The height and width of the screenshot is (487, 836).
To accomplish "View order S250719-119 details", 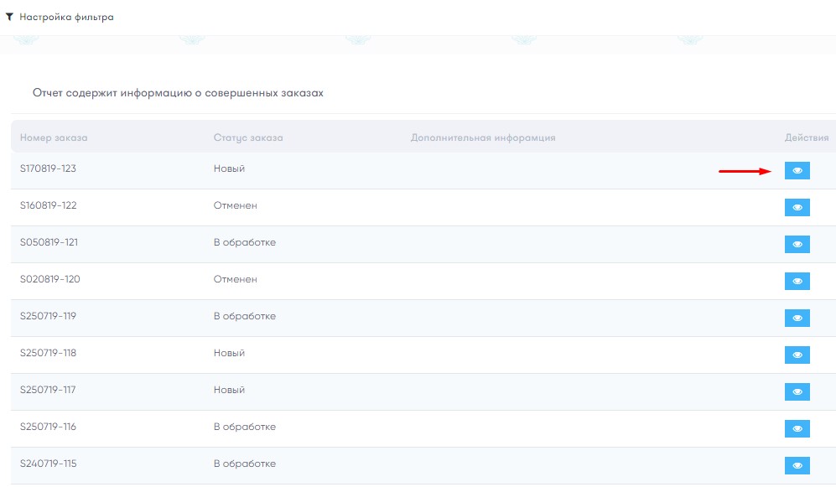I will (x=797, y=318).
